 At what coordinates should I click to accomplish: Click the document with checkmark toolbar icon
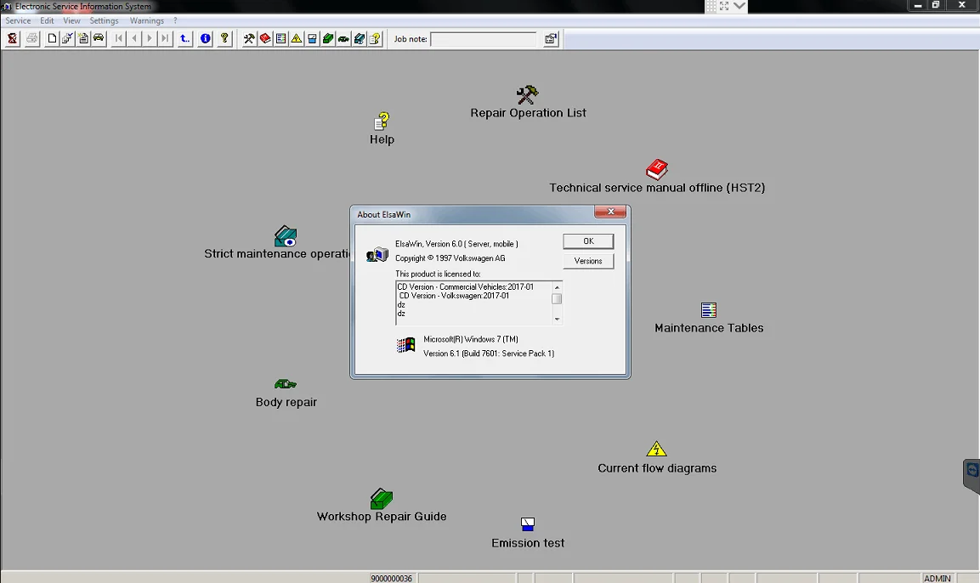coord(67,39)
